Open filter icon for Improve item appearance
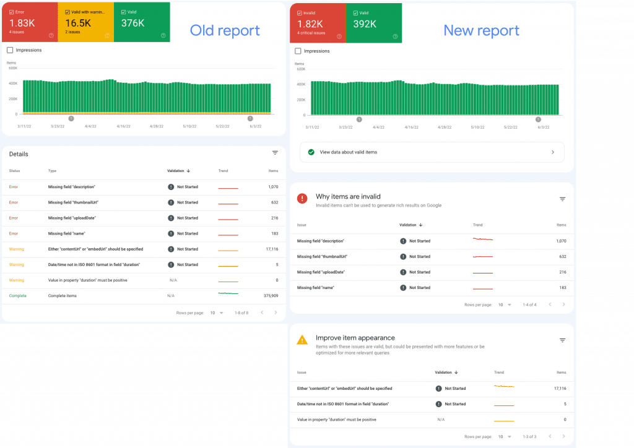The height and width of the screenshot is (448, 634). [562, 340]
